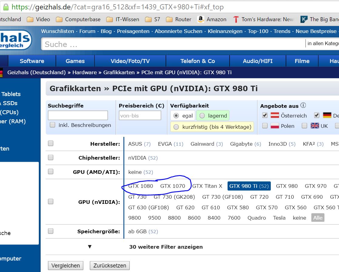Click the Geizhals logo

15,40
